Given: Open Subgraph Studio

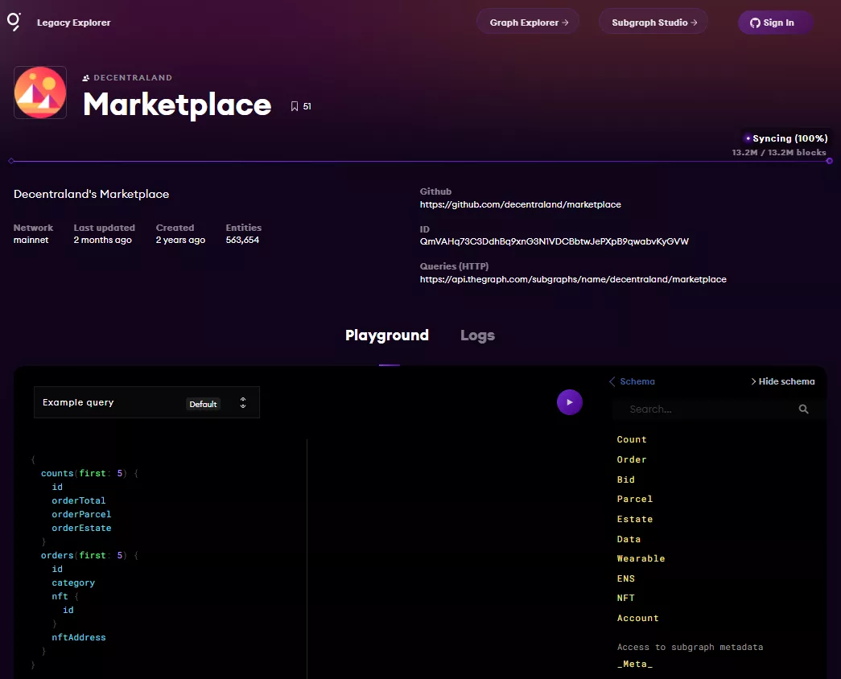Looking at the screenshot, I should pyautogui.click(x=653, y=23).
